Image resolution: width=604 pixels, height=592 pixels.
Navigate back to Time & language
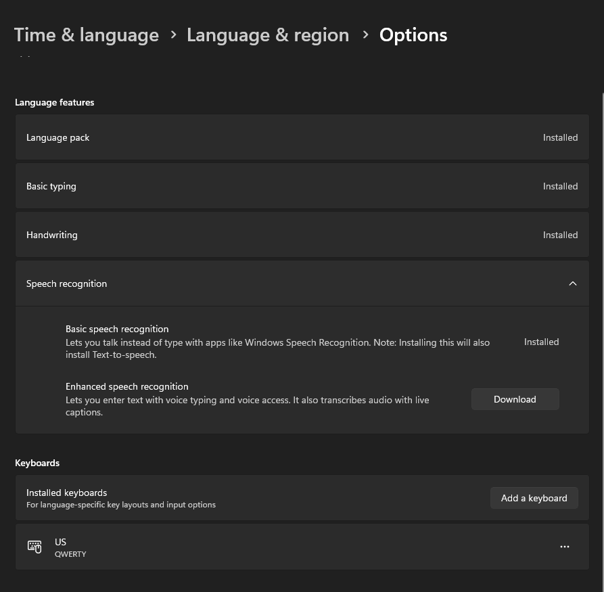point(86,35)
